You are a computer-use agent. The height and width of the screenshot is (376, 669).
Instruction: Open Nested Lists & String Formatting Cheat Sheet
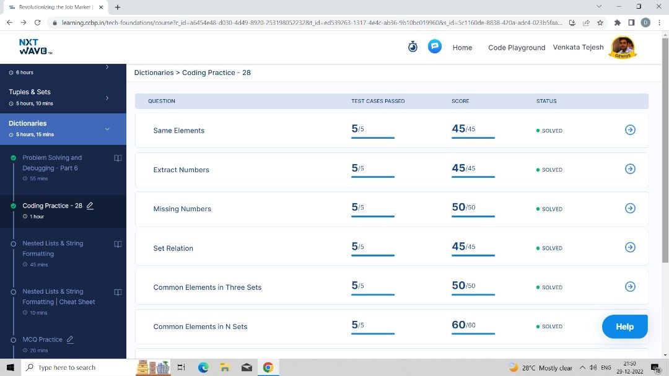click(x=59, y=297)
